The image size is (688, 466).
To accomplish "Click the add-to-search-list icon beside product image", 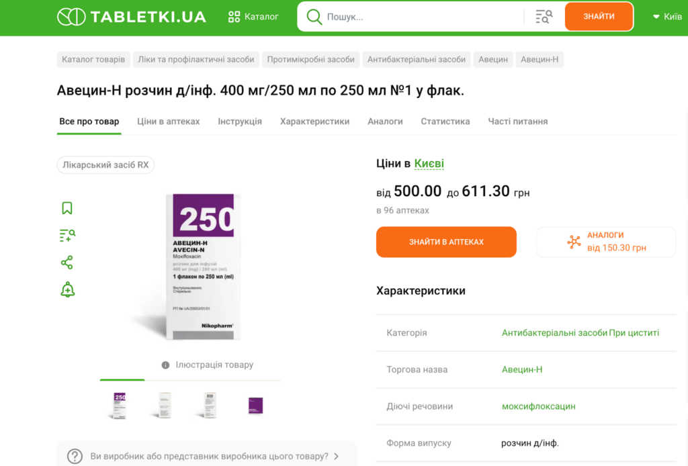I will (67, 235).
